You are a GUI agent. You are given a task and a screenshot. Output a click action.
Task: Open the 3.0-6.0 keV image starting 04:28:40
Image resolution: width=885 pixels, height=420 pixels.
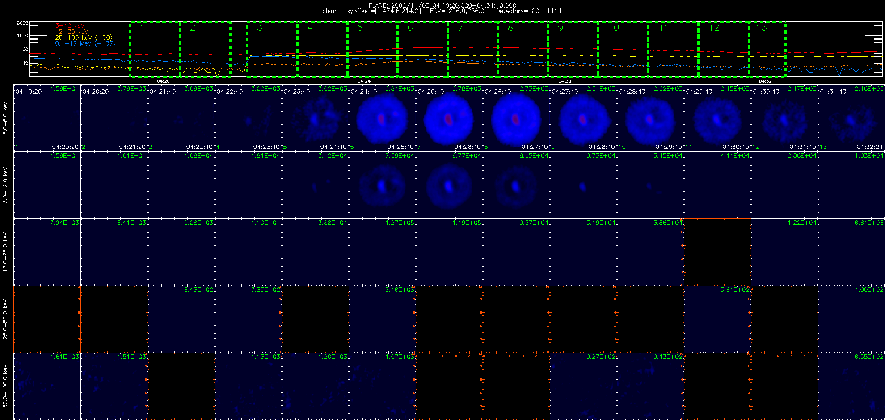(x=650, y=118)
